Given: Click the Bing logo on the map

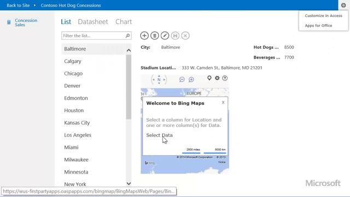Looking at the screenshot, I should (x=150, y=163).
